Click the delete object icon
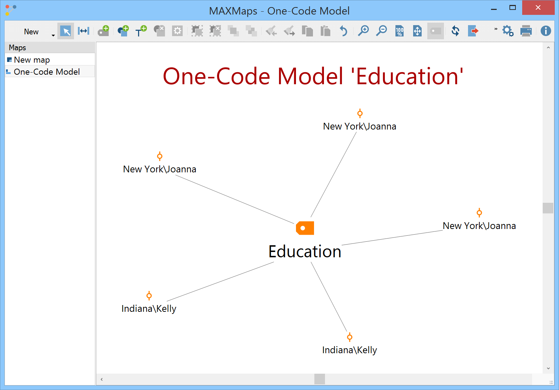559x390 pixels. 159,31
